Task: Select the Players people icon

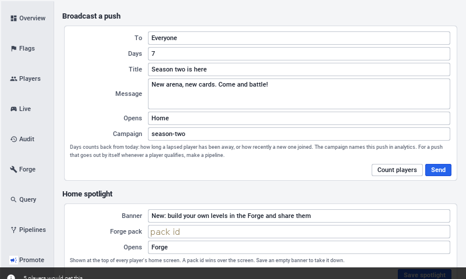Action: (13, 79)
